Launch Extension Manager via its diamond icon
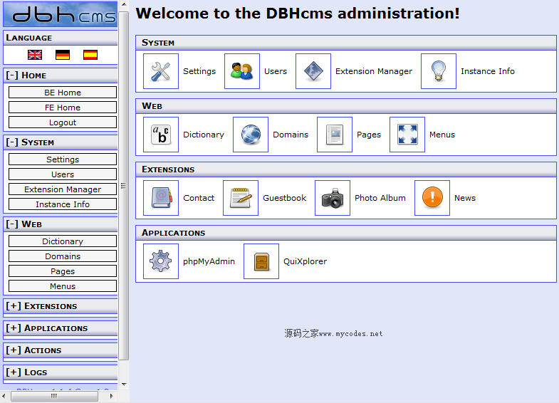Viewport: 559px width, 403px height. [313, 71]
